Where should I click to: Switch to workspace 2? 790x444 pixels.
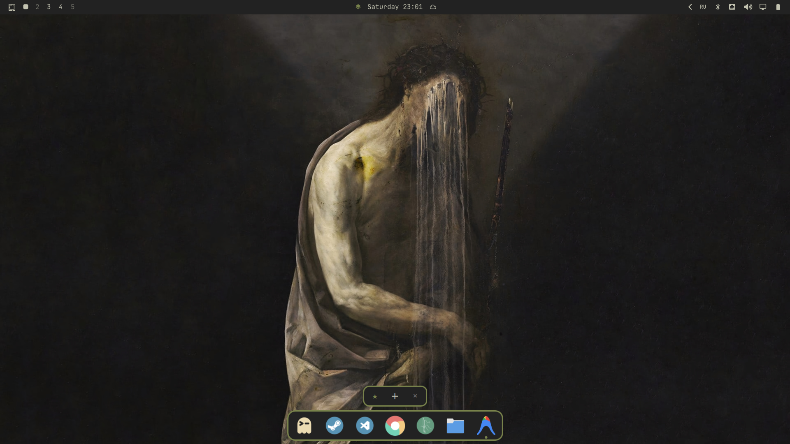[37, 7]
